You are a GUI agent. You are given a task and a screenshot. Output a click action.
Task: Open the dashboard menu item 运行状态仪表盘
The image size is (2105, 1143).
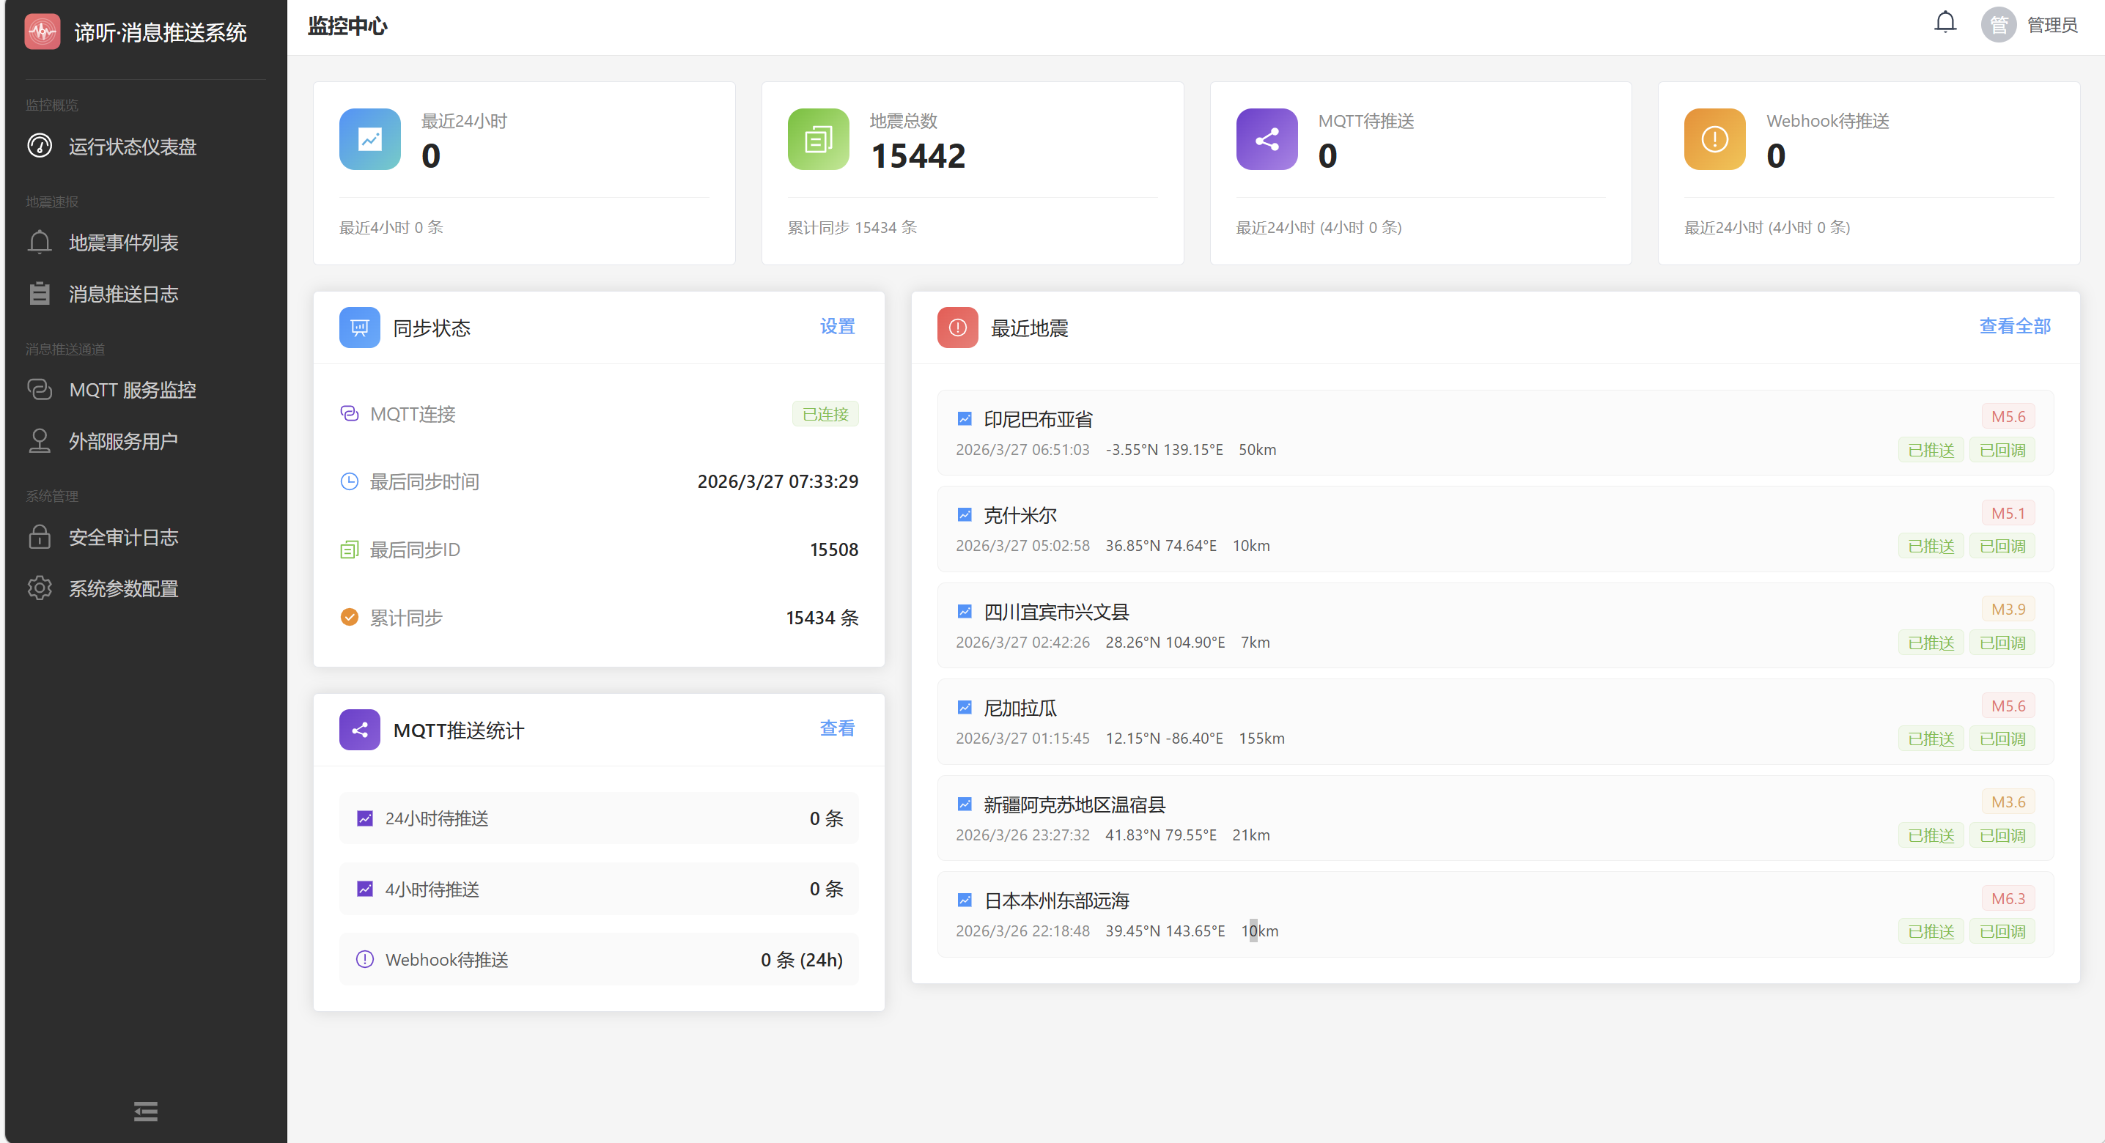133,147
